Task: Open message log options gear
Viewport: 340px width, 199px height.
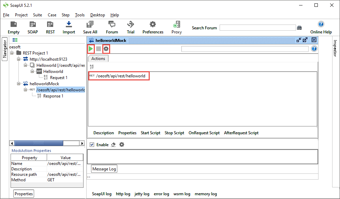Action: pyautogui.click(x=122, y=144)
